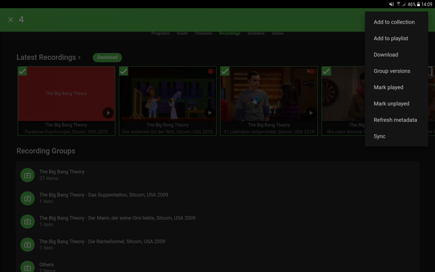Select Refresh metadata menu entry

[397, 120]
